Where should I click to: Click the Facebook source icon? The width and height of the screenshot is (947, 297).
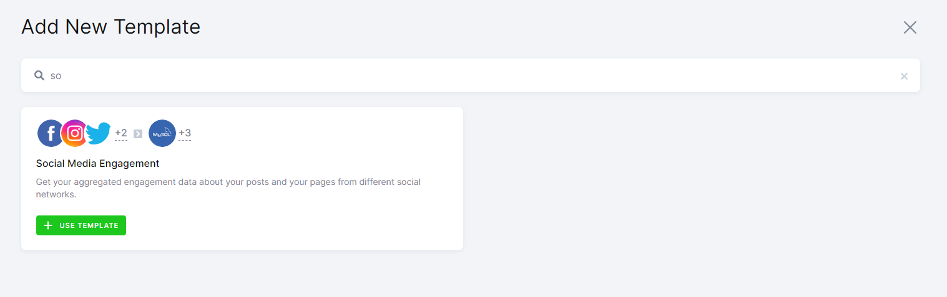50,133
